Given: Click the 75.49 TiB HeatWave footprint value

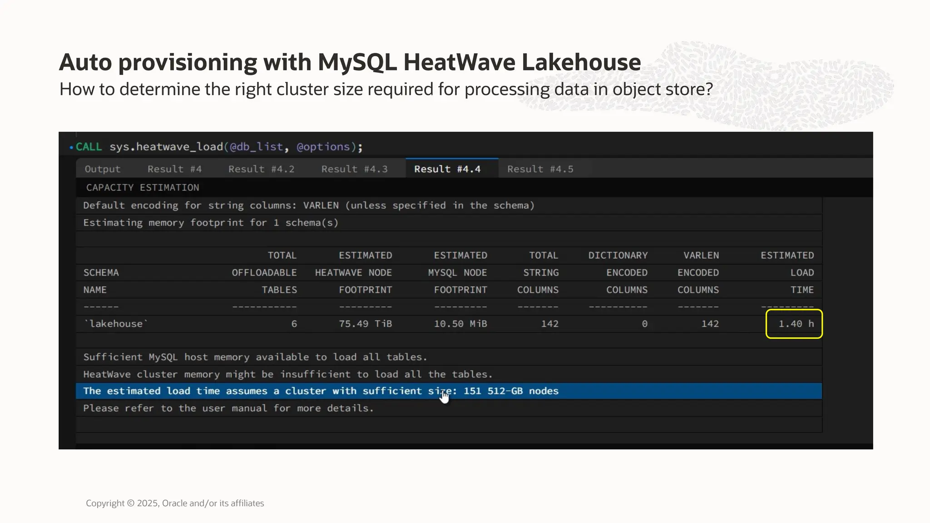Looking at the screenshot, I should (x=366, y=324).
